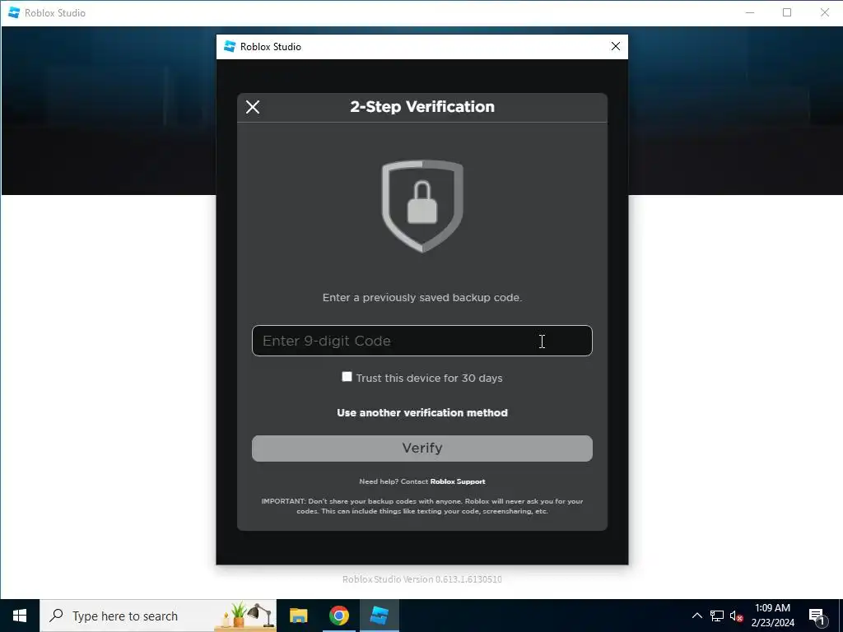Open the network status tray icon
Screen dimensions: 843x632
[717, 616]
